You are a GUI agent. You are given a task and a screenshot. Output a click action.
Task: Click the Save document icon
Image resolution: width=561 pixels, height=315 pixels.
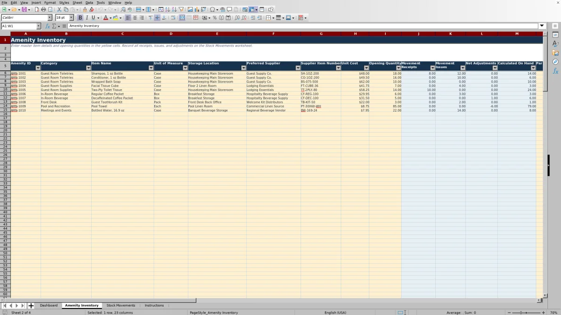coord(24,9)
